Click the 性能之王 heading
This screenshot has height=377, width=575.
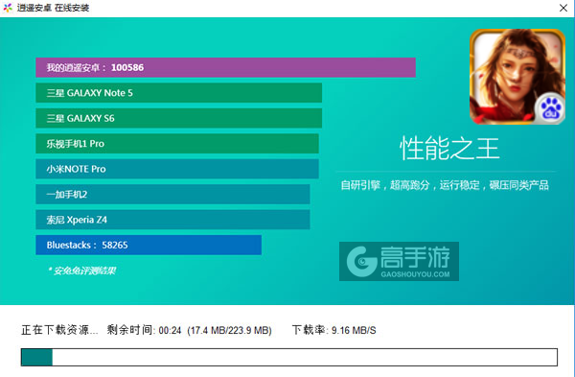(449, 149)
